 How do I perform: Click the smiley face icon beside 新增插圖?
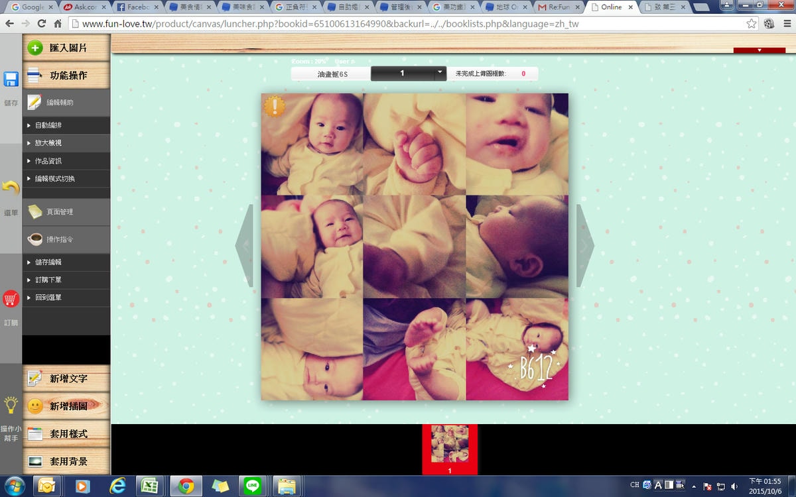tap(35, 406)
